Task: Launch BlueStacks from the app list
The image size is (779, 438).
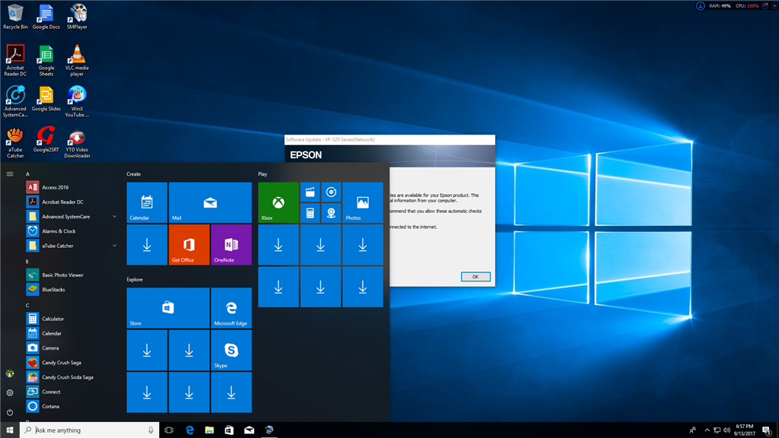Action: 72,290
